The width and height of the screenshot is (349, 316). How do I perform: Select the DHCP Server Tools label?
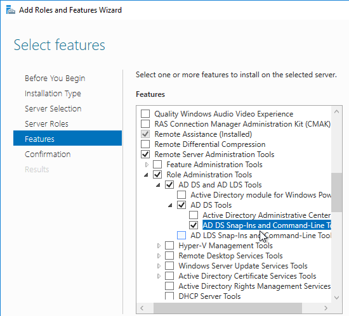209,296
